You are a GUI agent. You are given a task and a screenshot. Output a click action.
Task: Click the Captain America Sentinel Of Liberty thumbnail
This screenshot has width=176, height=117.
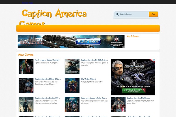coord(26,104)
